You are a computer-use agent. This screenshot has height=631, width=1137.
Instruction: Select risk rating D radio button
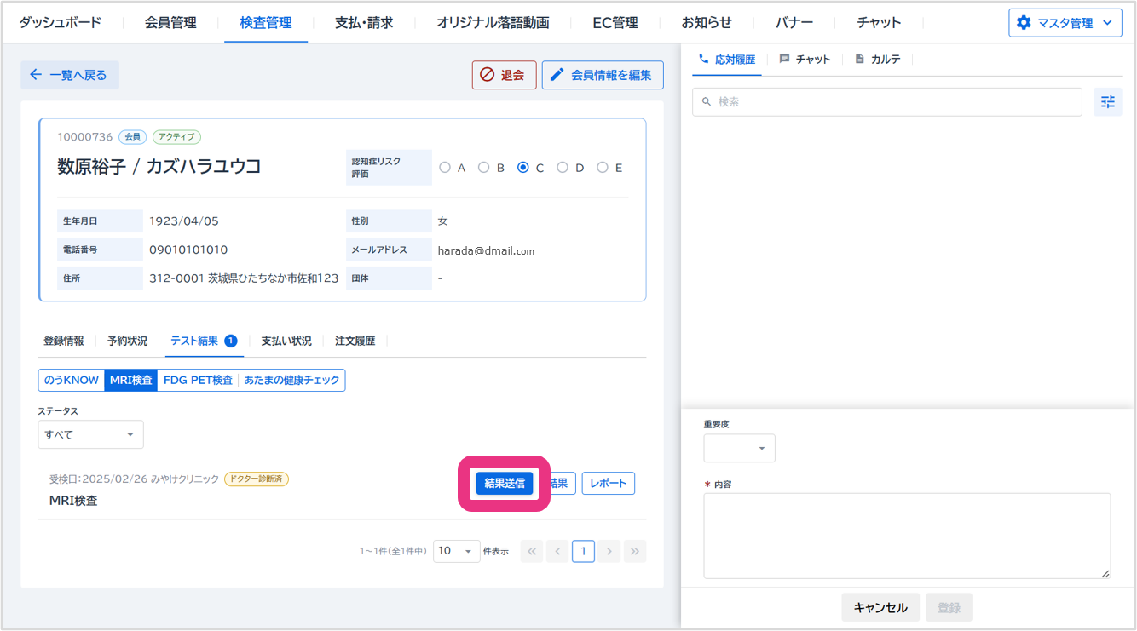coord(563,168)
